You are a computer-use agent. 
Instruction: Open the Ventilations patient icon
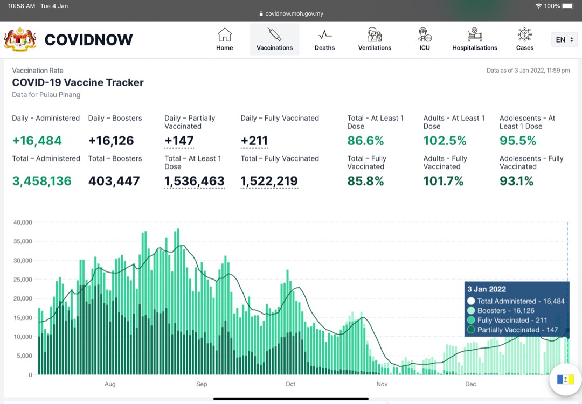pyautogui.click(x=375, y=34)
